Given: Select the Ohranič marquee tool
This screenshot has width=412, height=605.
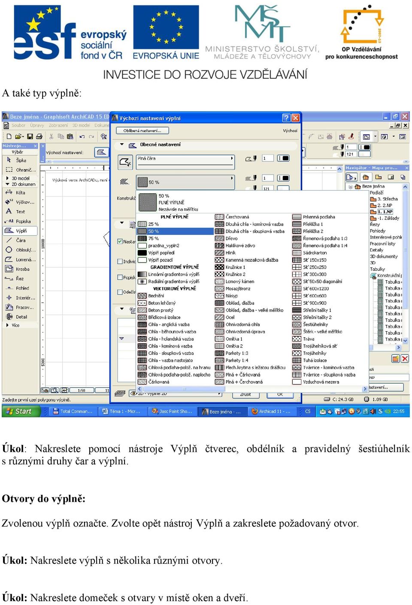Looking at the screenshot, I should pyautogui.click(x=20, y=170).
